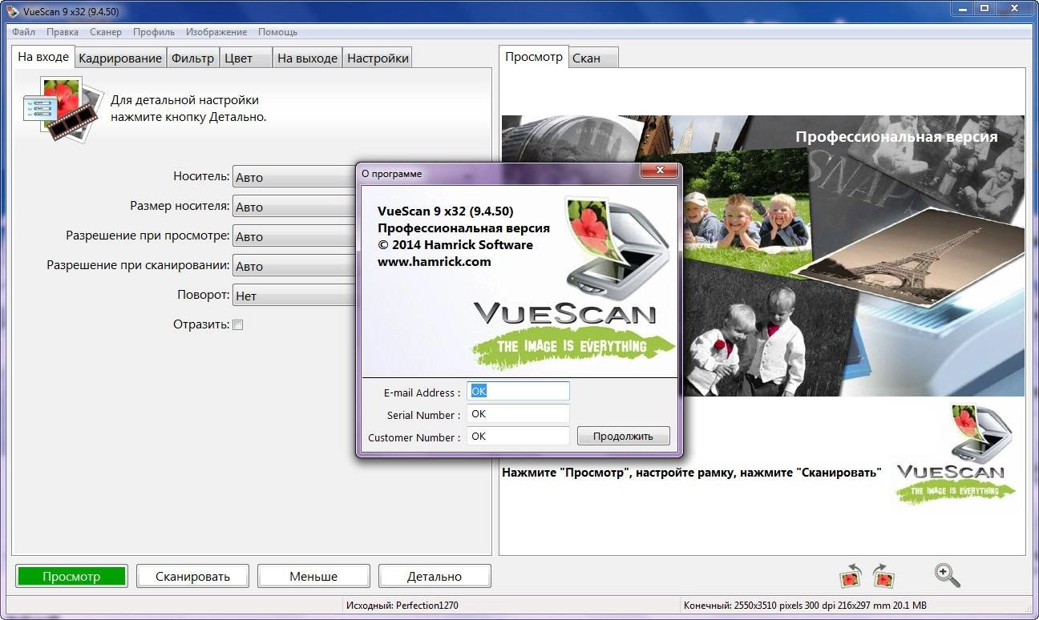
Task: Open the Разрешение при просмотре dropdown
Action: click(x=294, y=236)
